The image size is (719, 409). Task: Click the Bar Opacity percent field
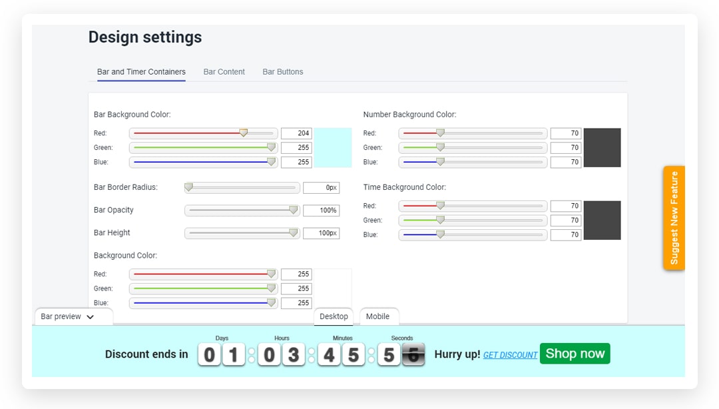(x=322, y=210)
